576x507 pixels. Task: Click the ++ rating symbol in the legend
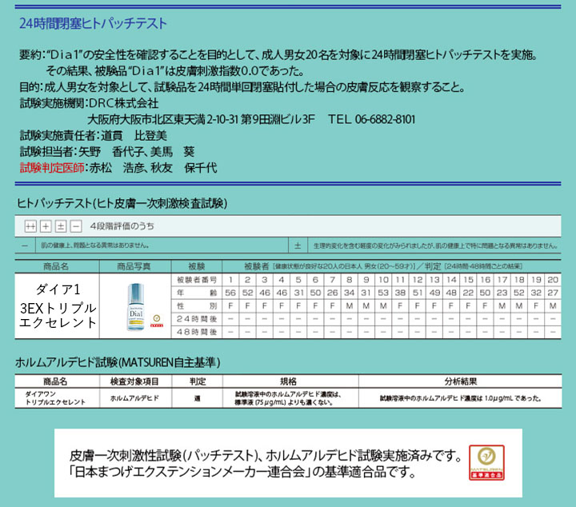tap(30, 226)
